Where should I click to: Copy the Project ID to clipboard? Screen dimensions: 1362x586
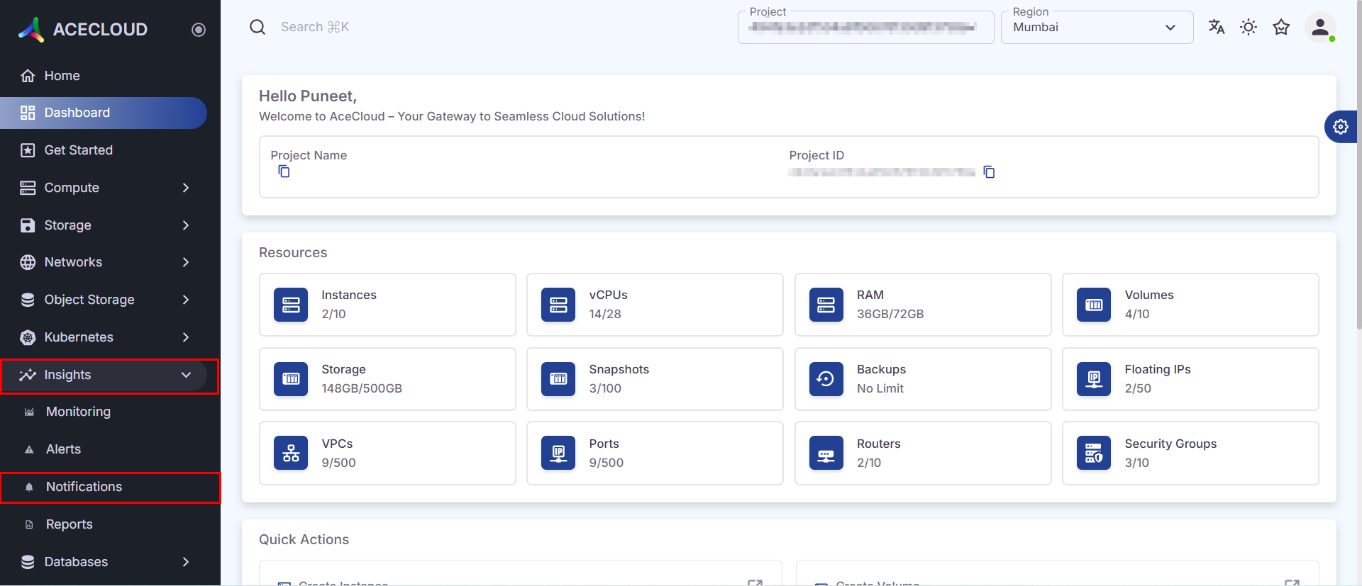point(989,172)
